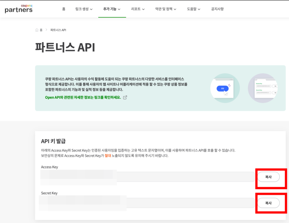The image size is (289, 223).
Task: Expand the 도움말 dropdown menu
Action: [194, 9]
